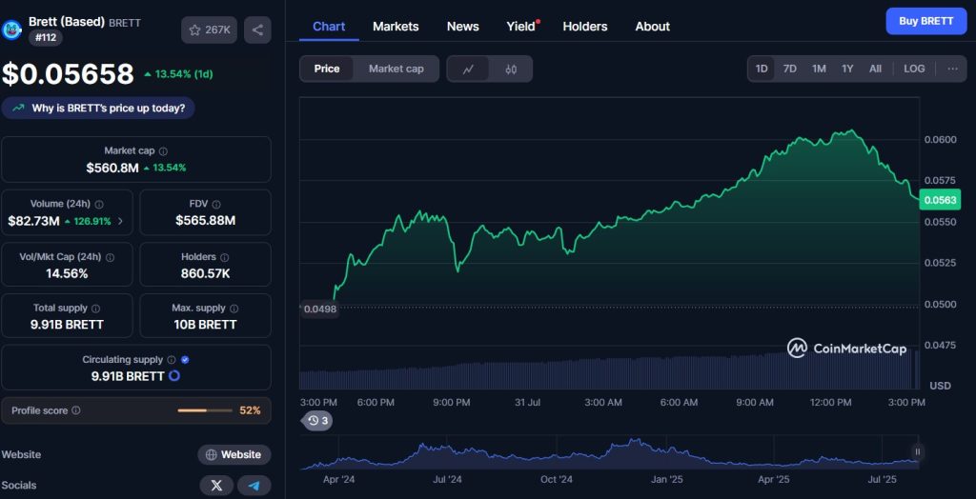The image size is (976, 499).
Task: Switch chart to Market cap view
Action: point(396,70)
